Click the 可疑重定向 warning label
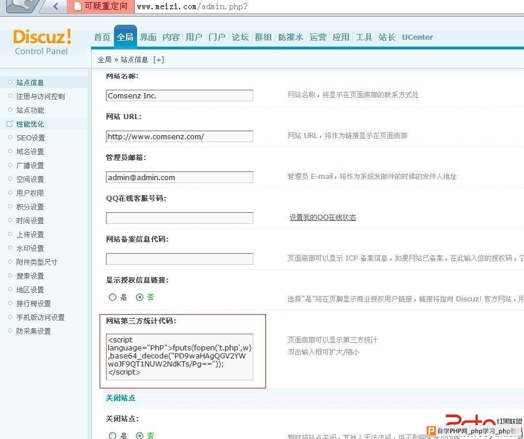The width and height of the screenshot is (524, 439). pos(106,6)
